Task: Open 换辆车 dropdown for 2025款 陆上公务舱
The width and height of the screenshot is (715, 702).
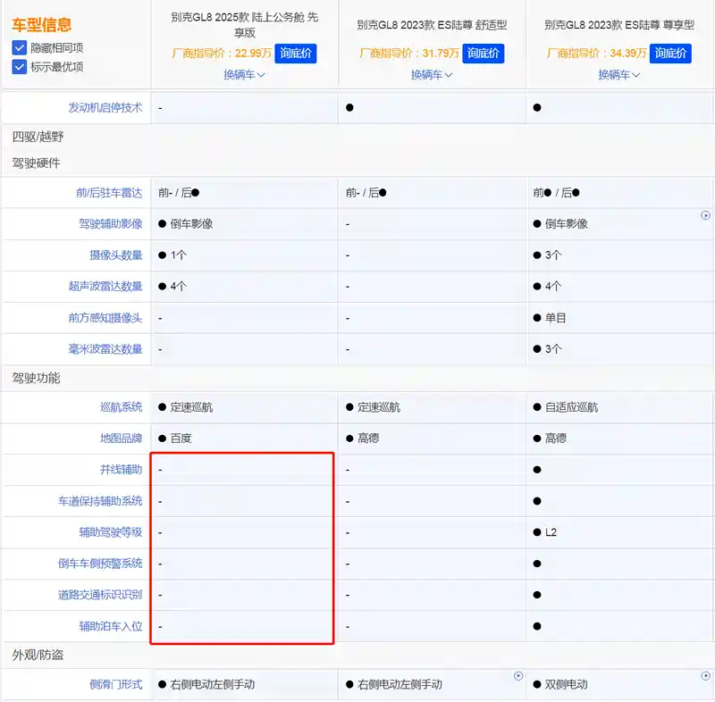Action: pos(244,75)
